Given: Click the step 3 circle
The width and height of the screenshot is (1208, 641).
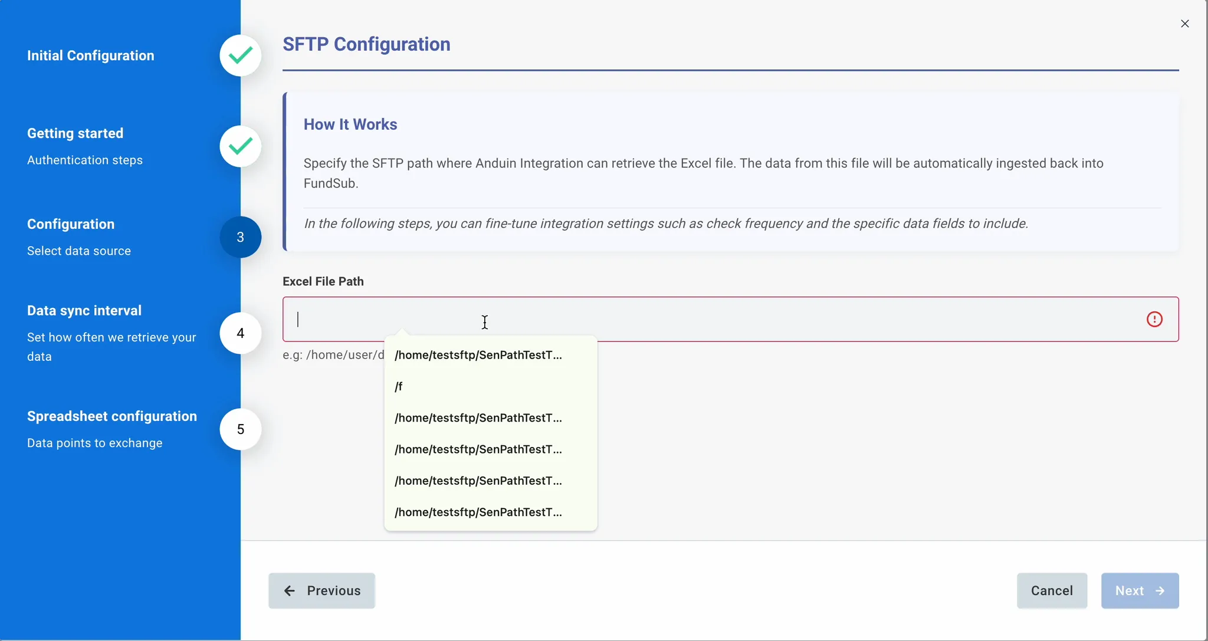Looking at the screenshot, I should click(241, 237).
